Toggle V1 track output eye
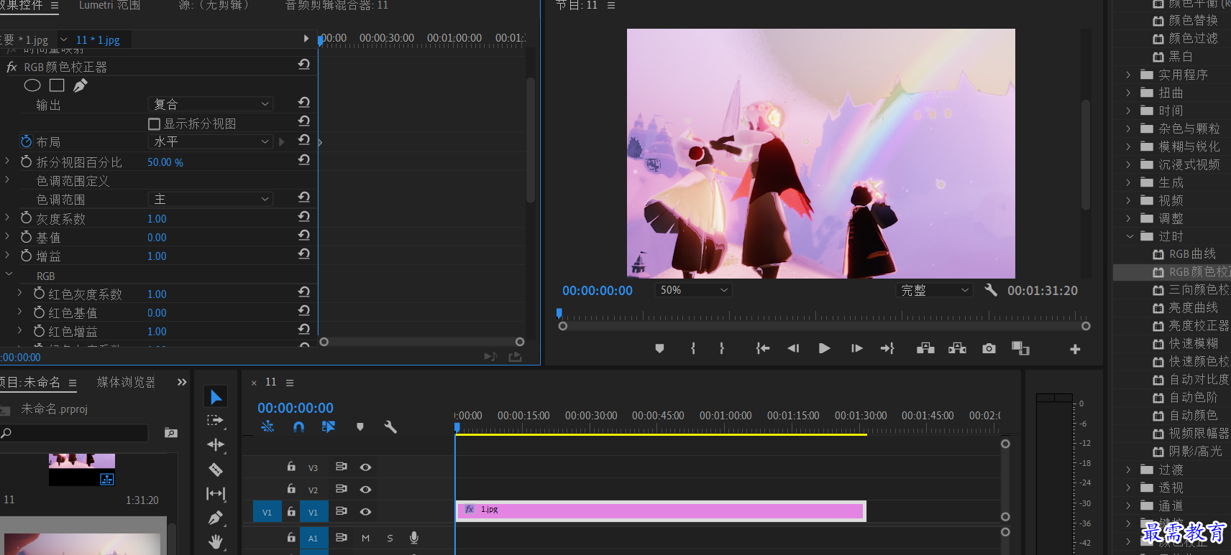Viewport: 1231px width, 555px height. 365,512
